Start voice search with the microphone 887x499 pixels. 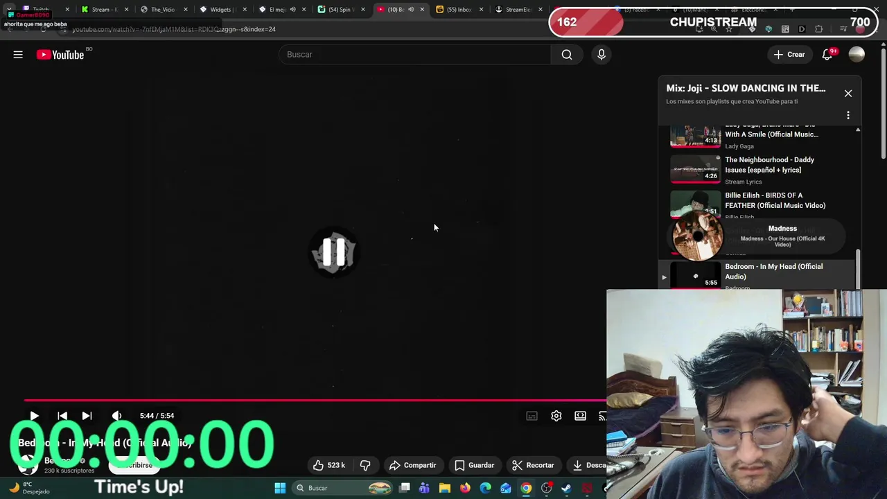click(x=601, y=54)
